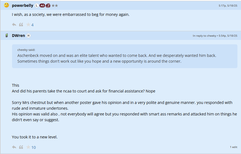This screenshot has height=154, width=241.
Task: Click powerbelly's L badge
Action: [37, 5]
